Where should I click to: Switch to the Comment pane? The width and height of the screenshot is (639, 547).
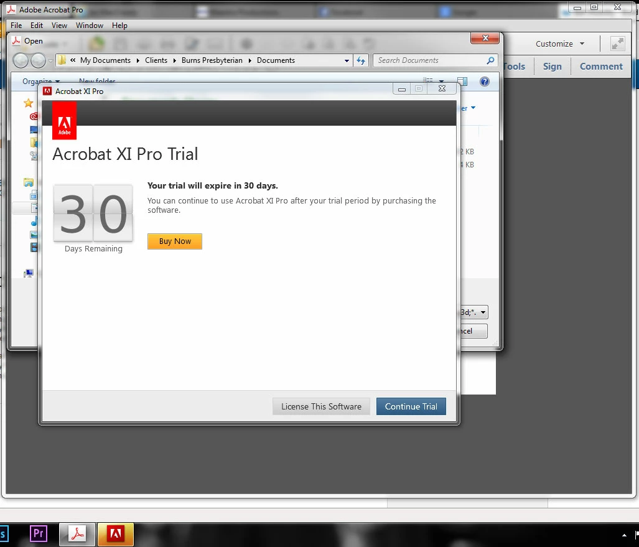point(601,67)
